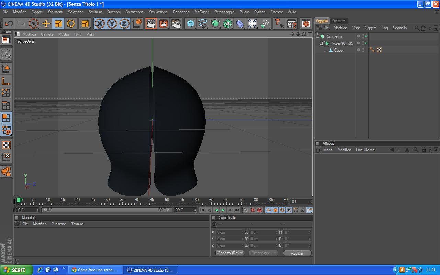
Task: Click the Undo arrow icon
Action: (x=9, y=23)
